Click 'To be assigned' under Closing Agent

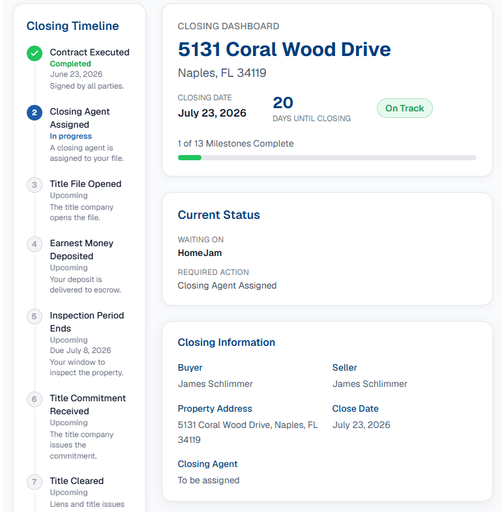point(209,480)
